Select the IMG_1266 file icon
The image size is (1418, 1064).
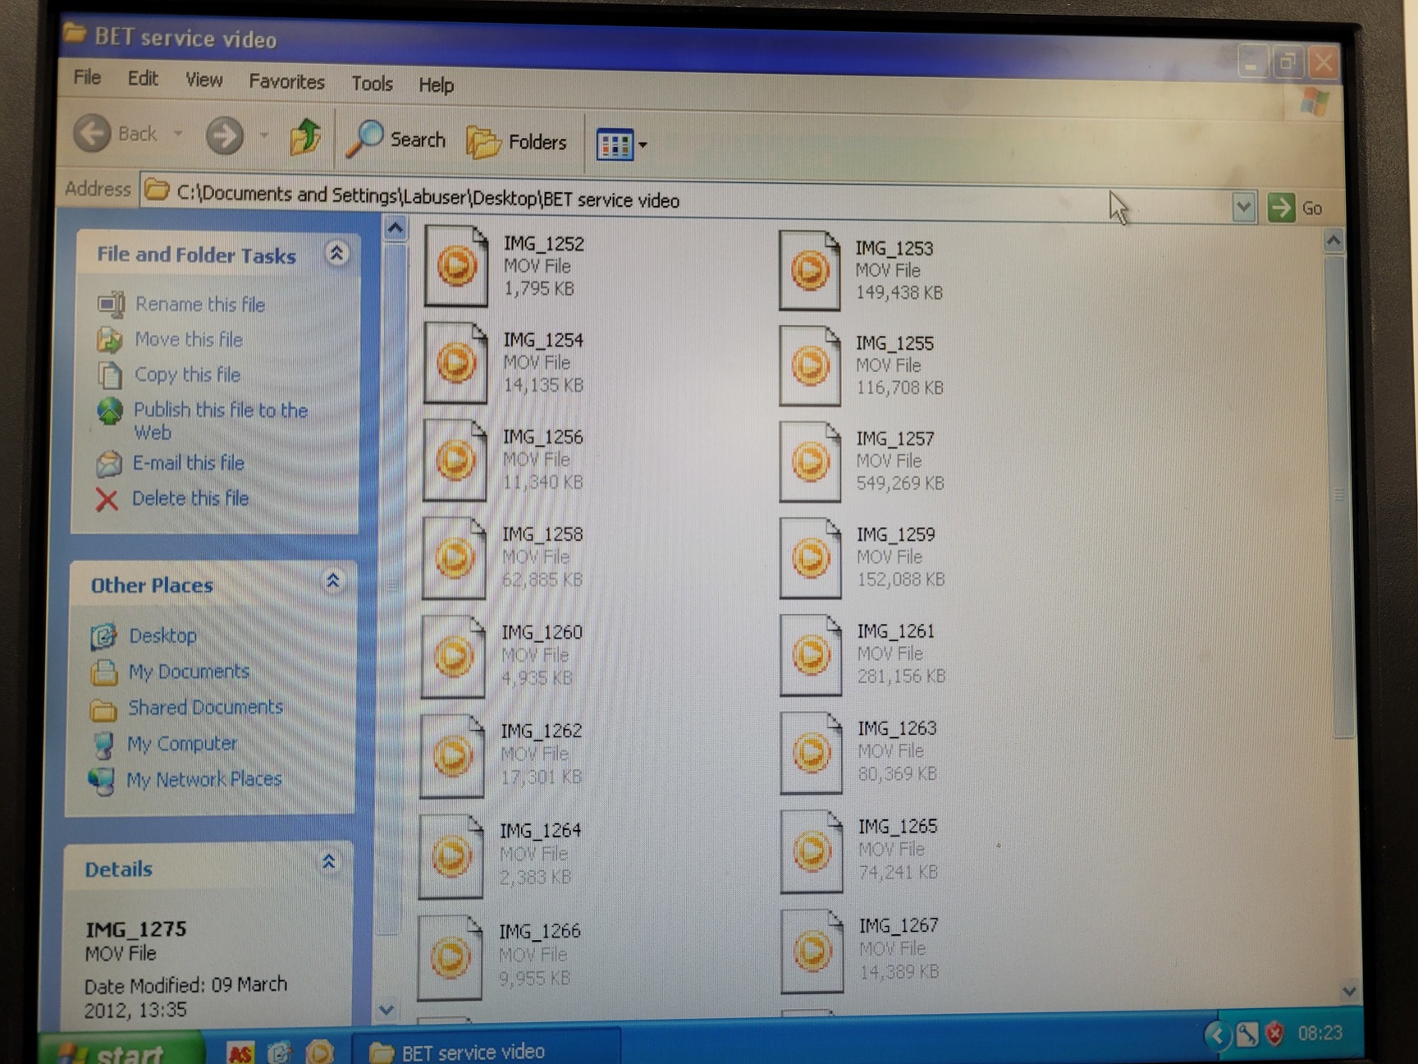coord(450,957)
